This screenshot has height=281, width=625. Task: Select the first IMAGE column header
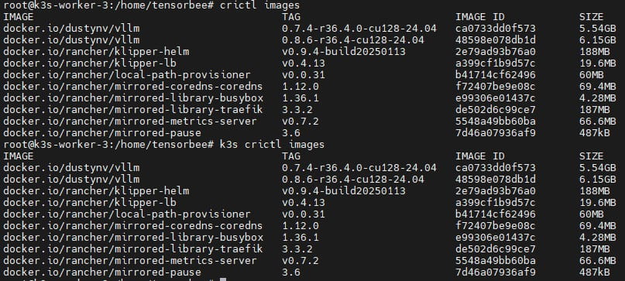coord(19,17)
